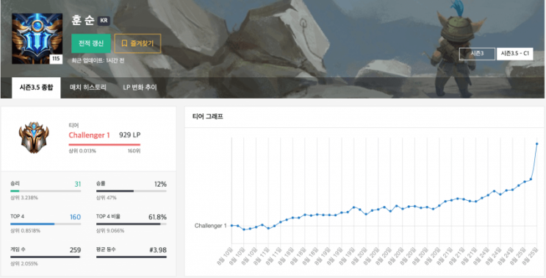The image size is (546, 278).
Task: Click the player profile avatar icon
Action: coord(37,39)
